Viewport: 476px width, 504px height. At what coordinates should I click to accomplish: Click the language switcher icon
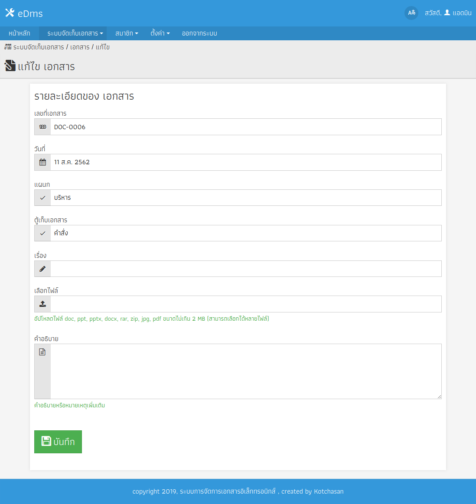pyautogui.click(x=411, y=13)
